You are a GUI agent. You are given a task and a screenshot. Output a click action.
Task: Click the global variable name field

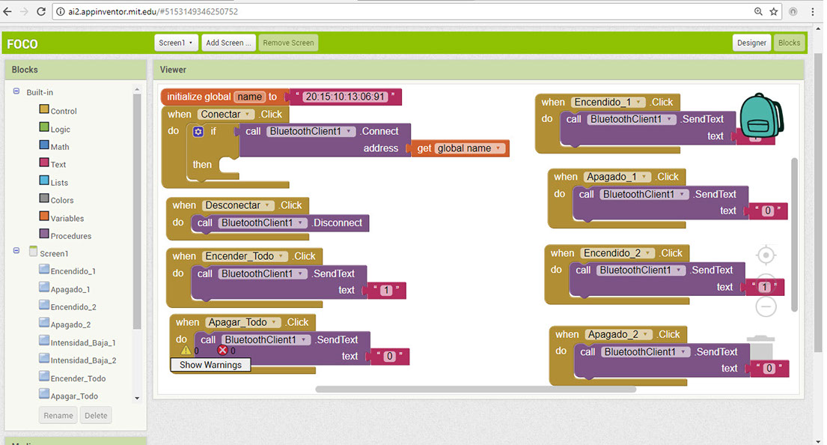tap(249, 97)
